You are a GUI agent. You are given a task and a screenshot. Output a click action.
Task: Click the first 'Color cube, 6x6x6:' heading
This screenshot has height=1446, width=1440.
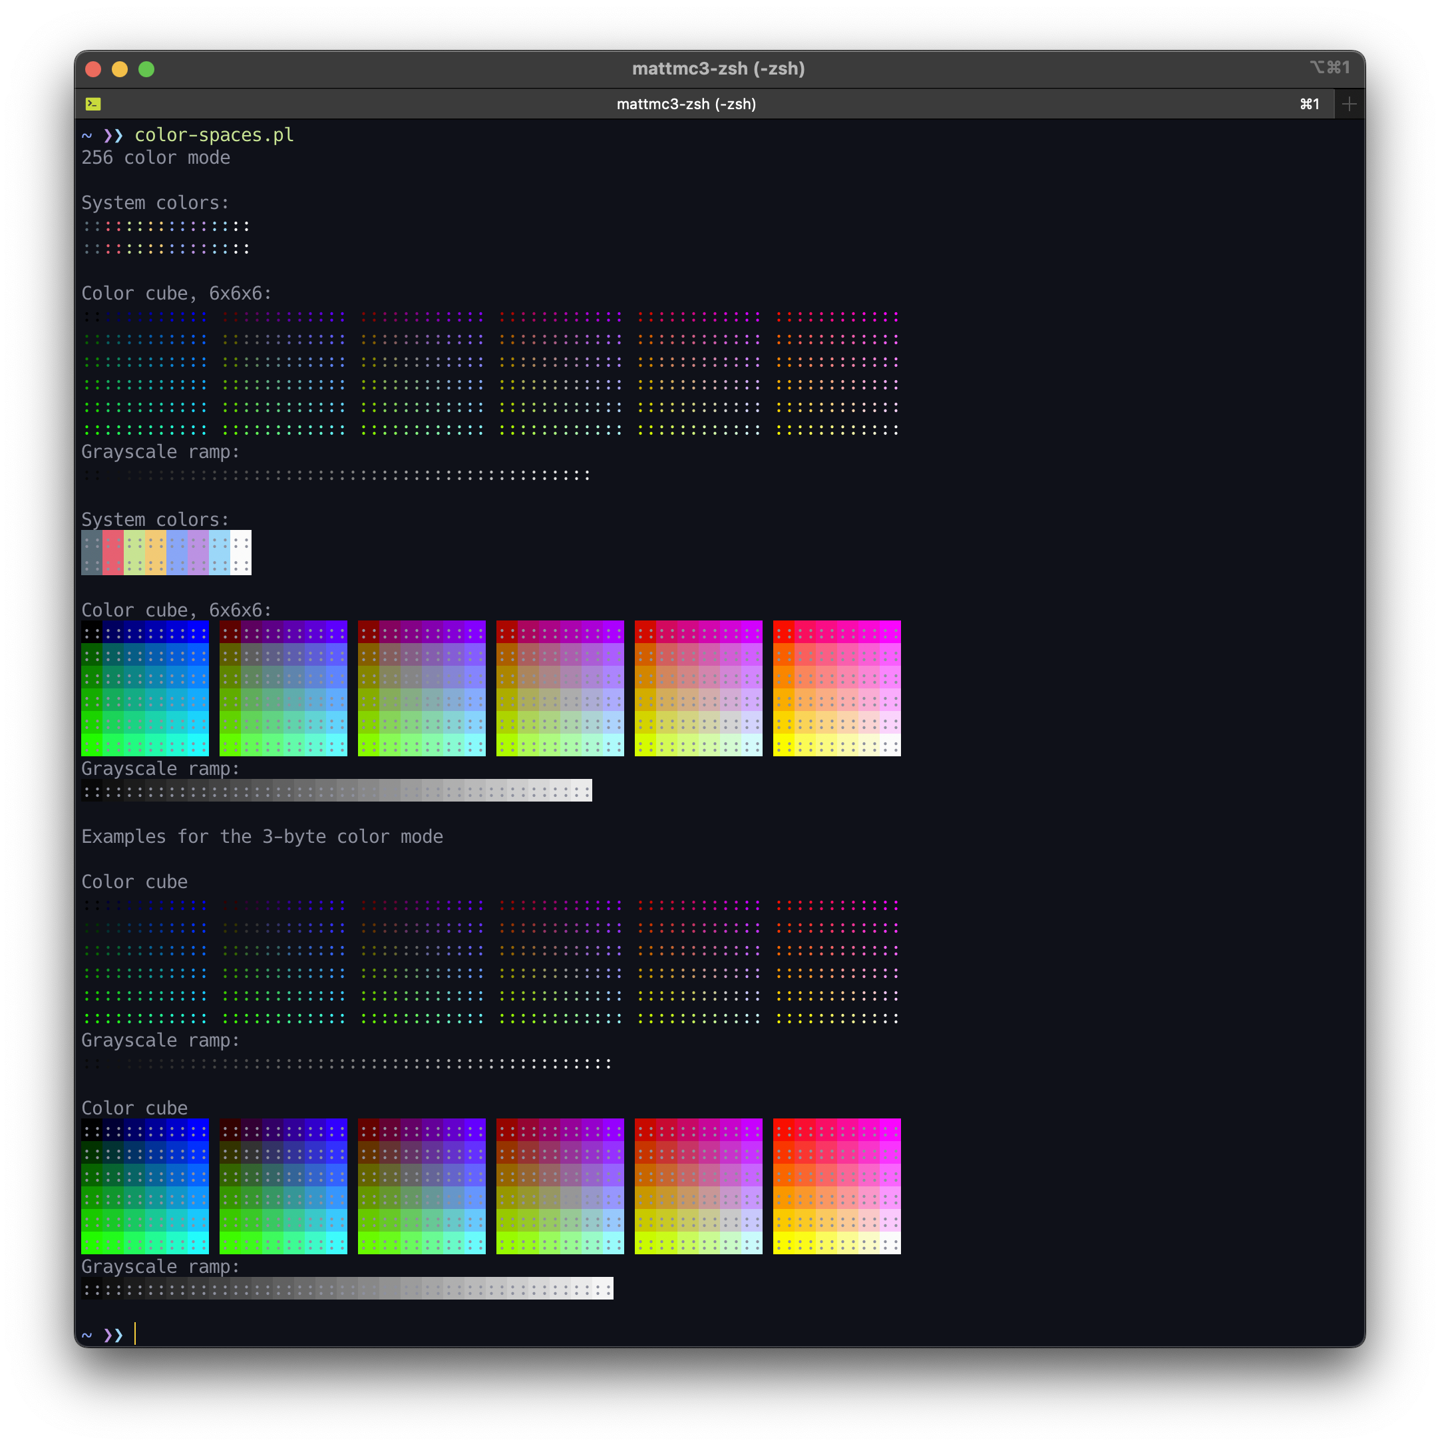click(x=176, y=294)
